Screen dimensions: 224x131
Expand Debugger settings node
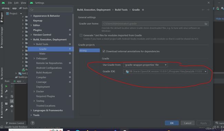34,58
